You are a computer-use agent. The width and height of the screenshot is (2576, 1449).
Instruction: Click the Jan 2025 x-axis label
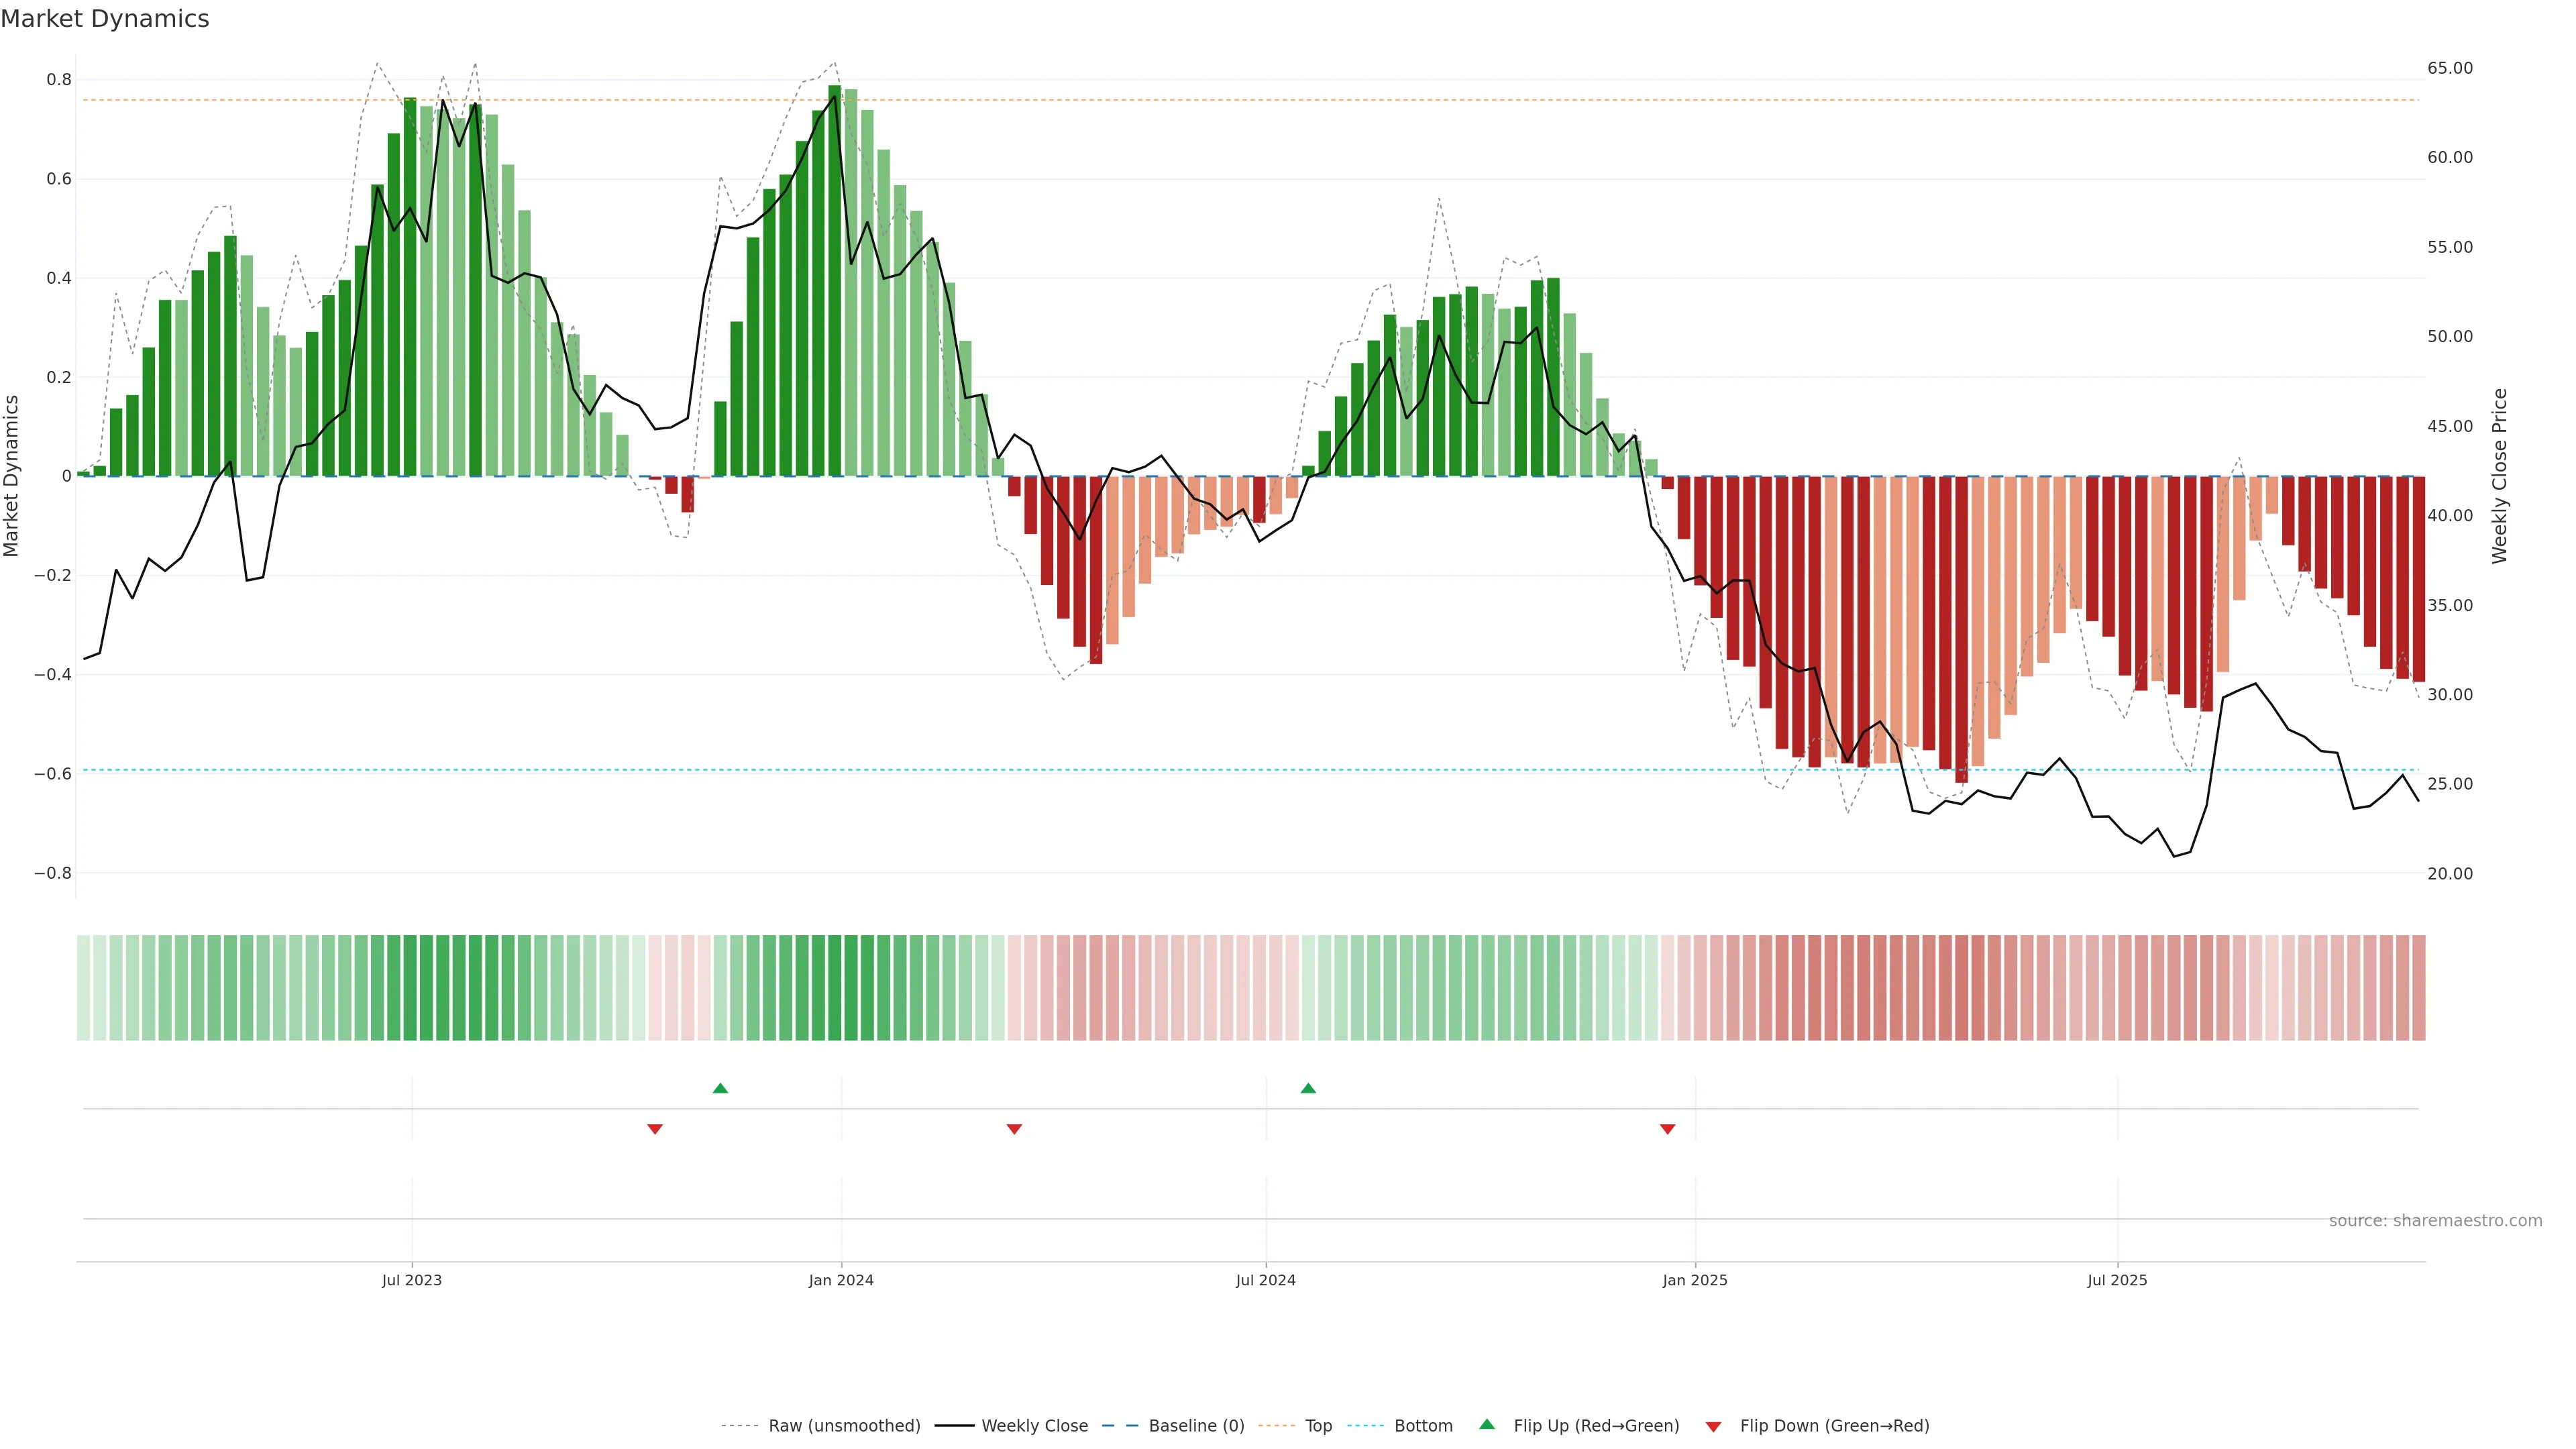[x=1694, y=1280]
